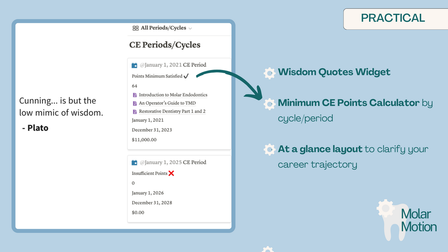Click the $11,000.00 amount on the 2021 card
The image size is (448, 252).
tap(144, 140)
